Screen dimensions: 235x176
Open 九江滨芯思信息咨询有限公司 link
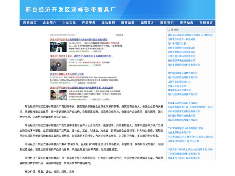pos(182,103)
